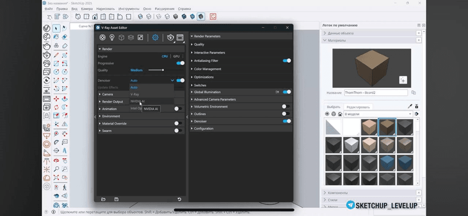Image resolution: width=468 pixels, height=216 pixels.
Task: Choose NVIDIA AI in denoiser list
Action: click(152, 101)
